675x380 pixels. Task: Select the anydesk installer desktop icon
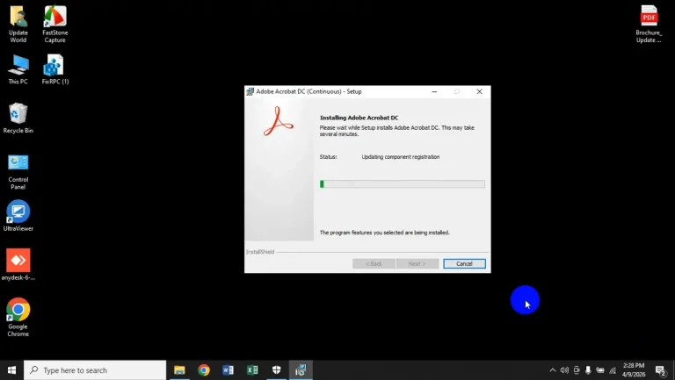click(18, 265)
